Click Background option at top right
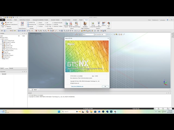 tap(155, 20)
